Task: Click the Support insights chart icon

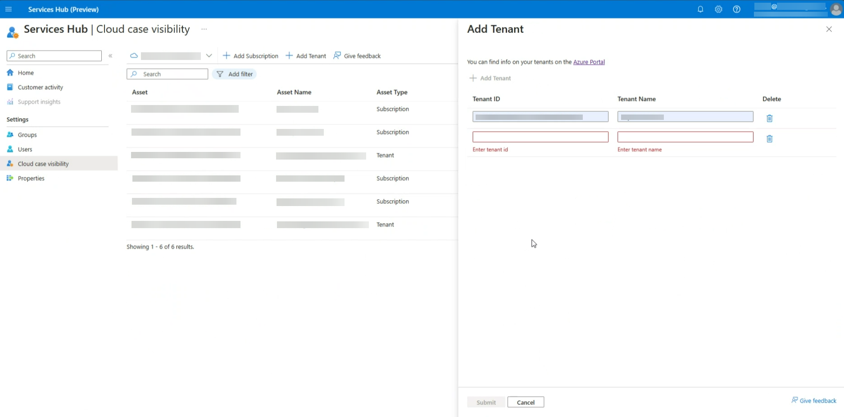Action: tap(10, 101)
